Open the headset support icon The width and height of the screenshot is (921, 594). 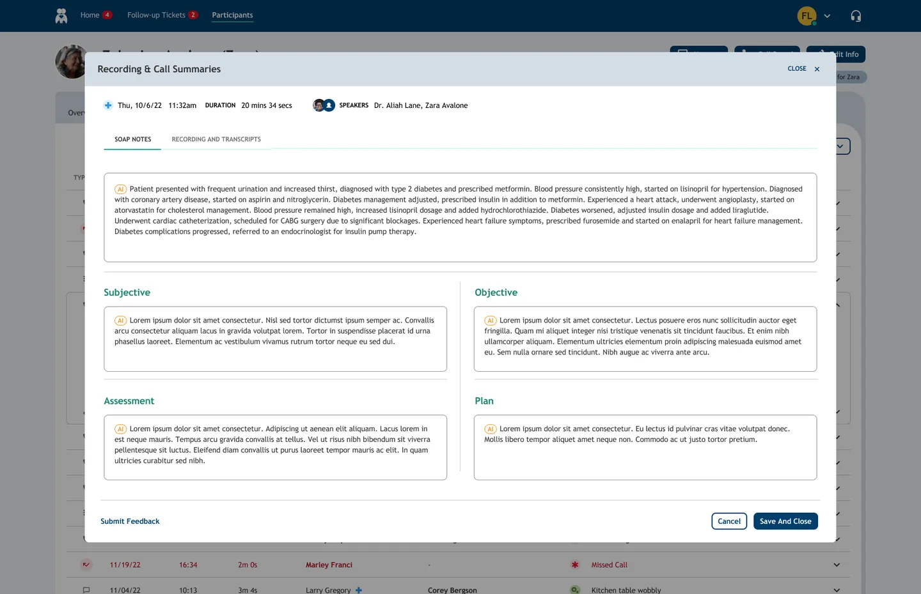pyautogui.click(x=856, y=16)
